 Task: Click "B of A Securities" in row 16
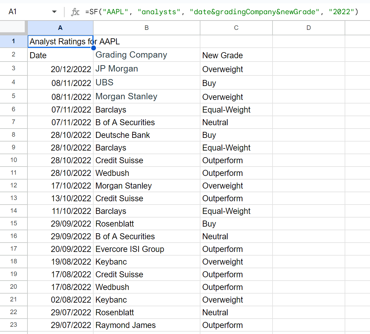[x=147, y=236]
